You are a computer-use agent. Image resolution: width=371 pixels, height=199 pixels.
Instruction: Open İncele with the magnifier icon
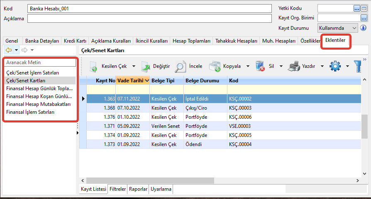181,66
